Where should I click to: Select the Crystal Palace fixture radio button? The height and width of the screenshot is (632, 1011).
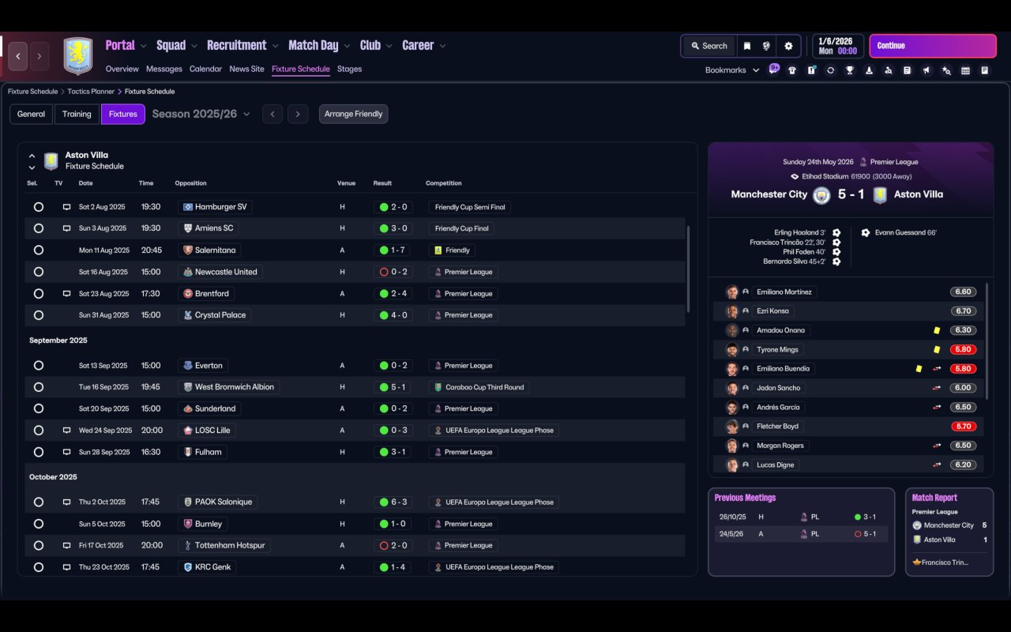click(39, 315)
